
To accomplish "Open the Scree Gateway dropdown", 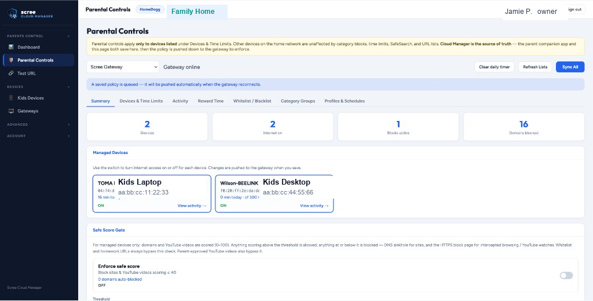I will (123, 67).
